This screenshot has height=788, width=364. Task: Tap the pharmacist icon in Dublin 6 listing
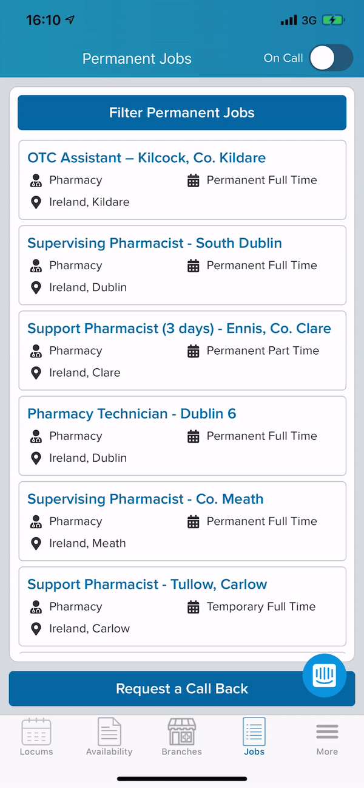(x=36, y=436)
